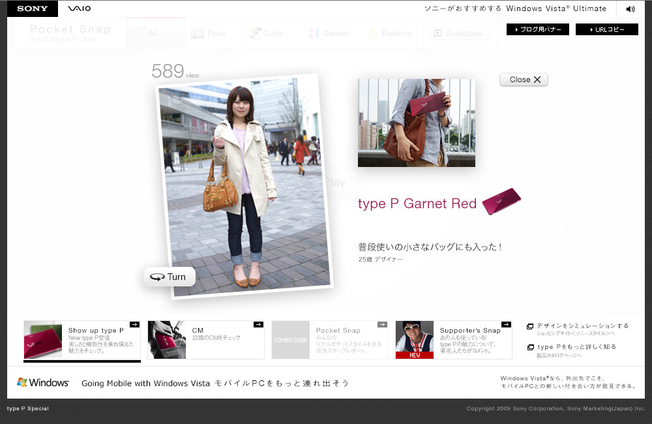Click the Pocket Snap title logo
Screen dimensions: 652x424
(70, 33)
